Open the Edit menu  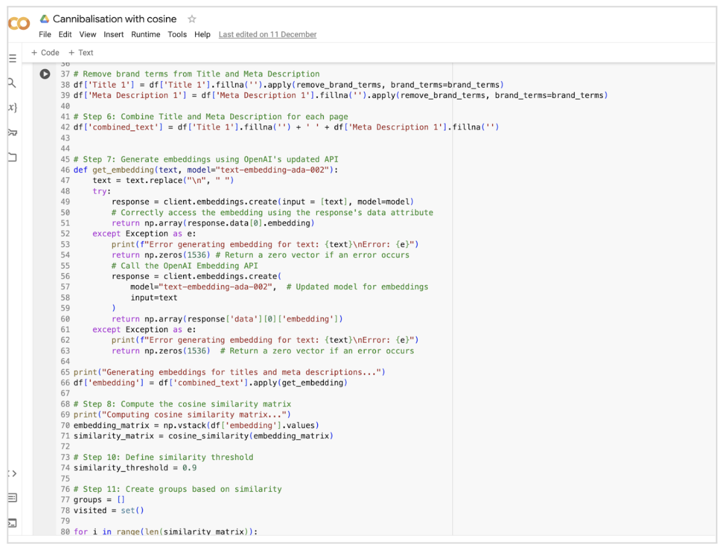(x=65, y=34)
